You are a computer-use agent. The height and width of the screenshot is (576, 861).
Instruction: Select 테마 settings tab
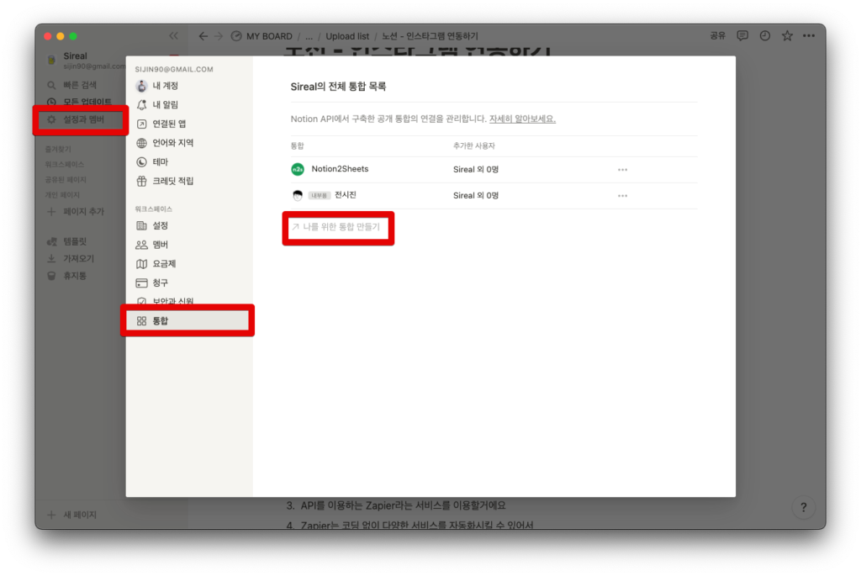pos(189,162)
